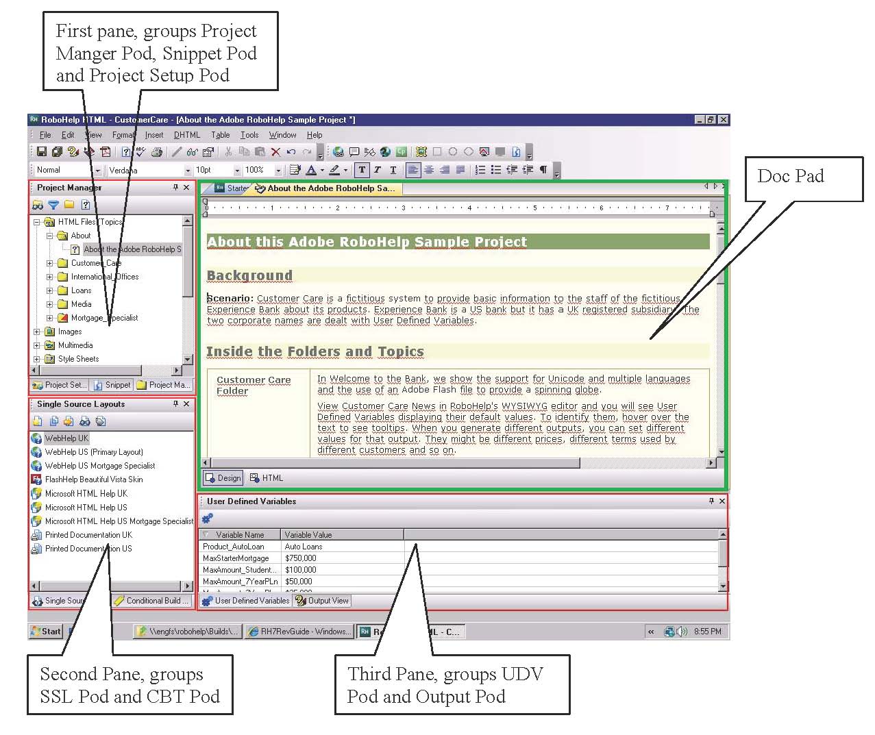Click the filter funnel icon in Project Manager
Viewport: 875px width, 735px height.
point(53,205)
